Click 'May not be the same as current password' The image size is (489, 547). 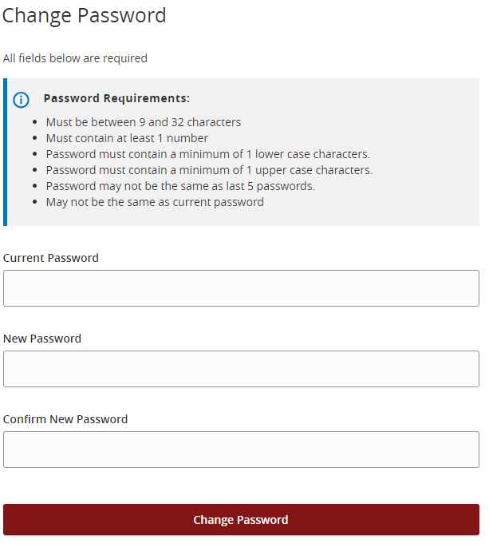click(x=155, y=202)
